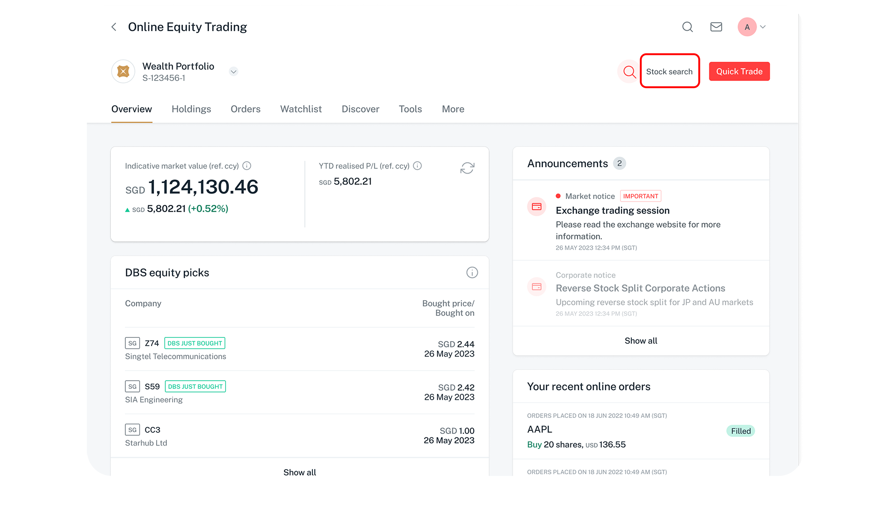Click the IMPORTANT tag

coord(640,196)
